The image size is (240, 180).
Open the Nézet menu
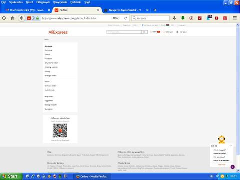click(x=30, y=2)
